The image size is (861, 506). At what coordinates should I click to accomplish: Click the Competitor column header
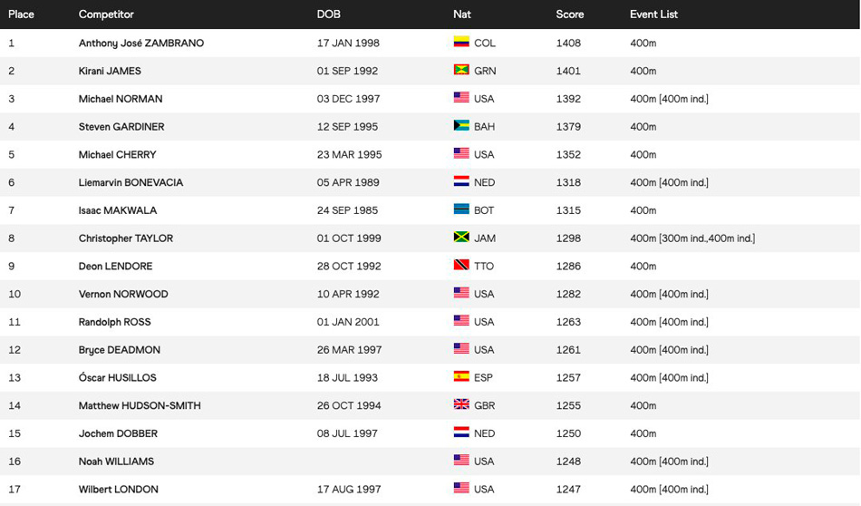[x=106, y=15]
